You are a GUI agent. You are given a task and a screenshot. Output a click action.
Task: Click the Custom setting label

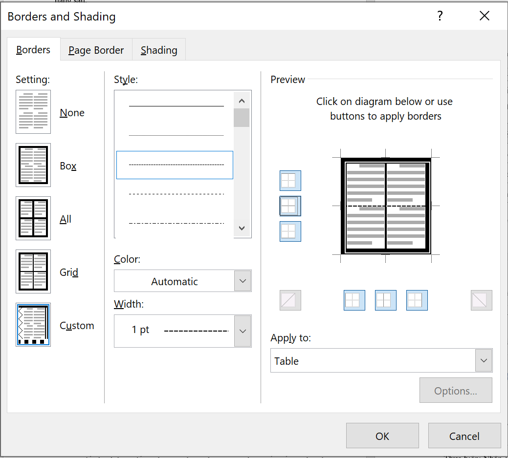[x=77, y=325]
